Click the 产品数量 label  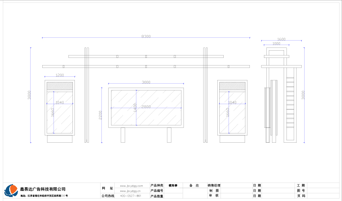(157, 196)
